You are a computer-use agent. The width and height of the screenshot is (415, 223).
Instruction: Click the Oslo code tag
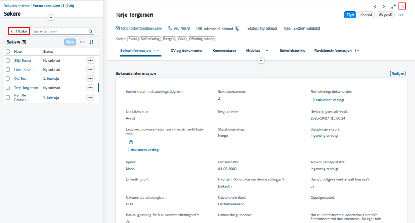click(x=182, y=39)
